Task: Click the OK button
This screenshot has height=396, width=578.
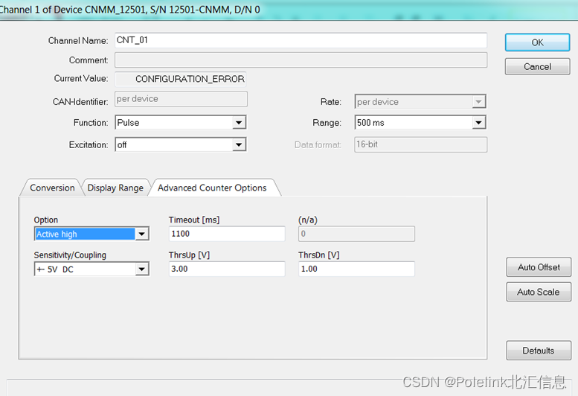Action: pyautogui.click(x=537, y=42)
